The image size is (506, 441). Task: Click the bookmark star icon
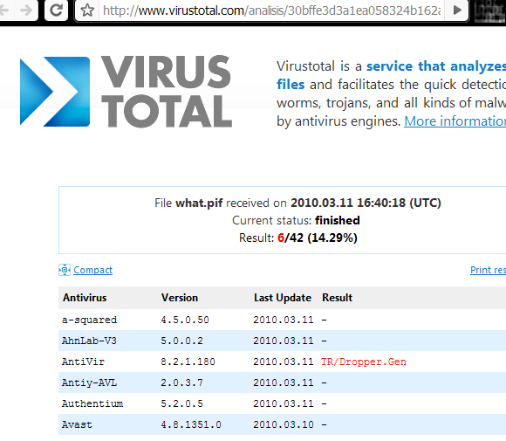87,10
